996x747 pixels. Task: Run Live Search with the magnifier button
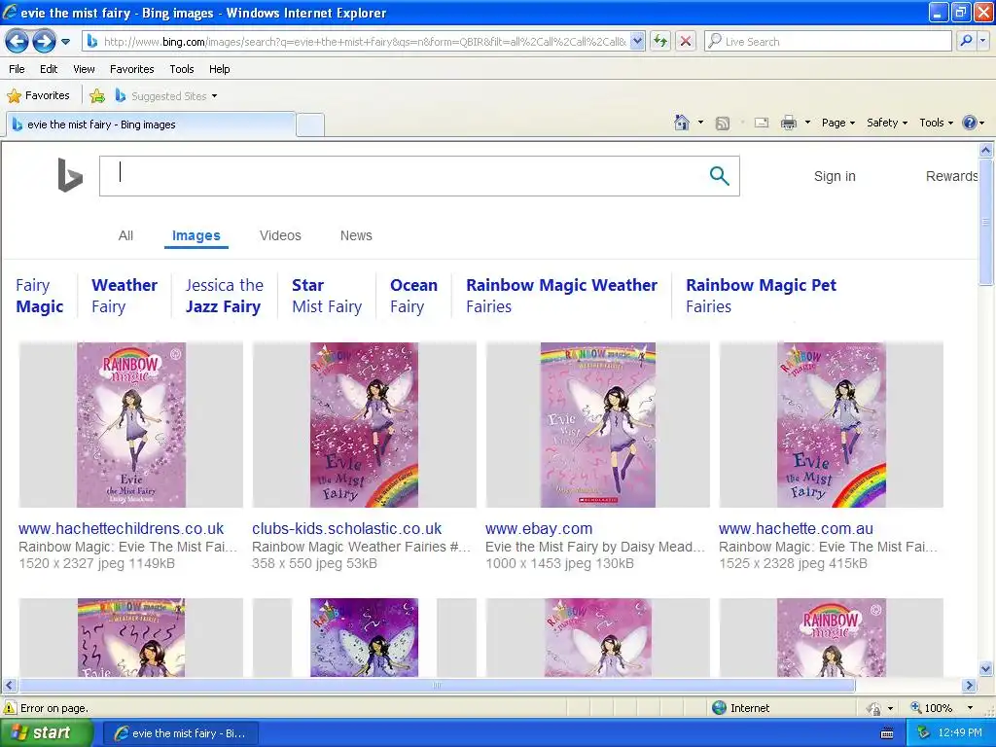[966, 42]
